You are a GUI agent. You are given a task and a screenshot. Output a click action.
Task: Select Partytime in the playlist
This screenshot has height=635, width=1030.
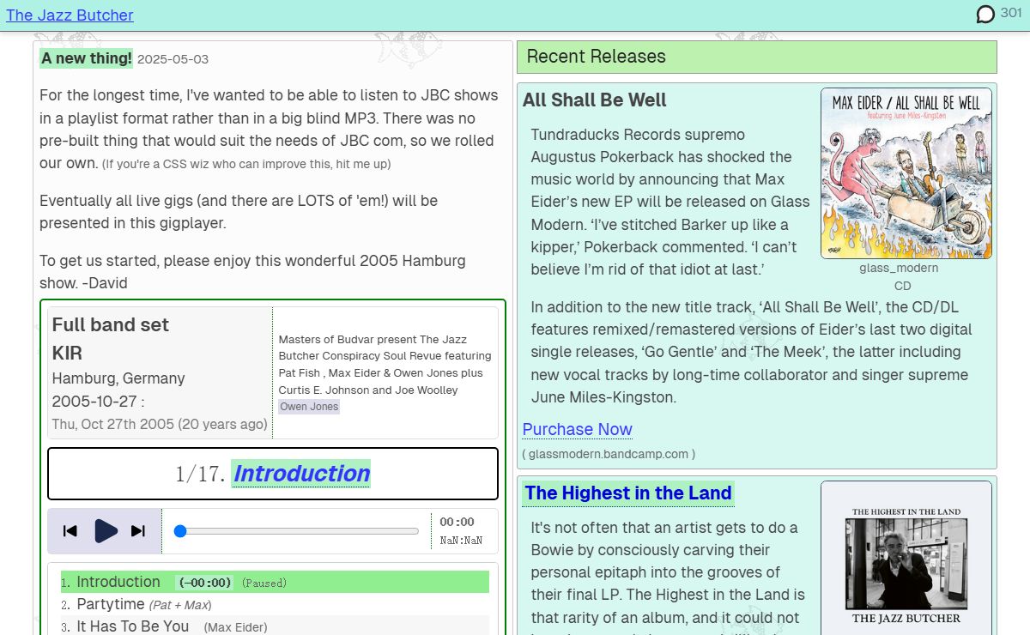click(x=275, y=604)
